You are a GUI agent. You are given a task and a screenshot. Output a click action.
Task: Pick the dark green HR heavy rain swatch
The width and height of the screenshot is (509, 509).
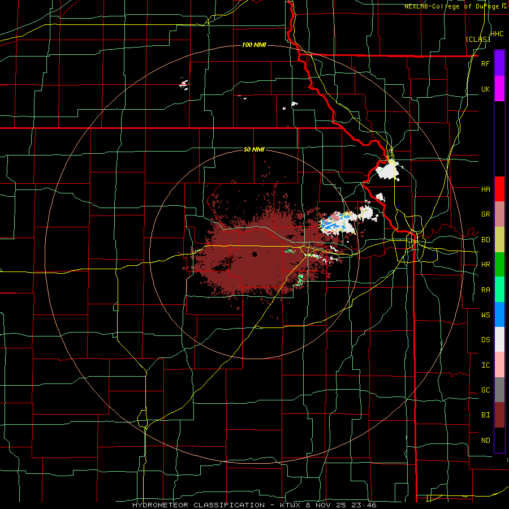tap(499, 265)
